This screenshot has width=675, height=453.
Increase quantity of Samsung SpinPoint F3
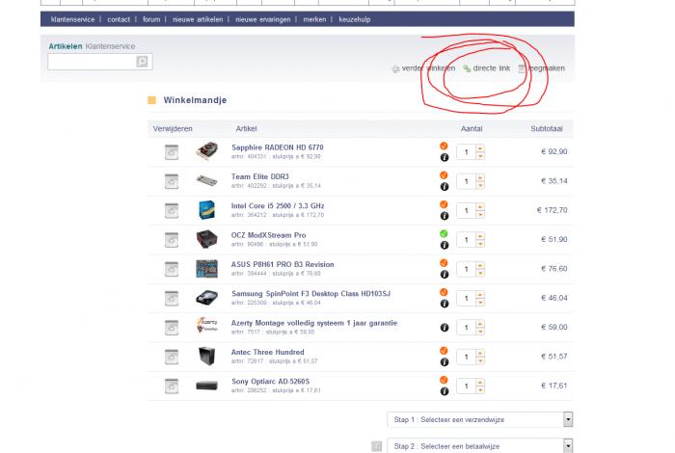[x=480, y=295]
